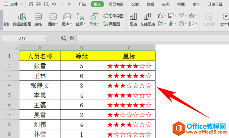This screenshot has height=138, width=229.
Task: Click the Print icon
Action: point(38,4)
